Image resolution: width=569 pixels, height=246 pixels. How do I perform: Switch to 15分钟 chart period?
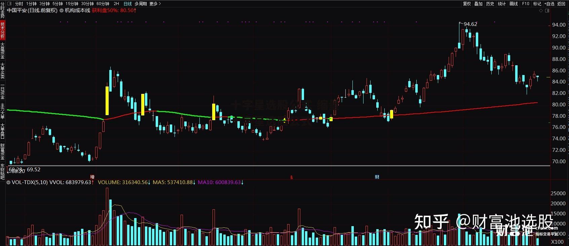[72, 4]
